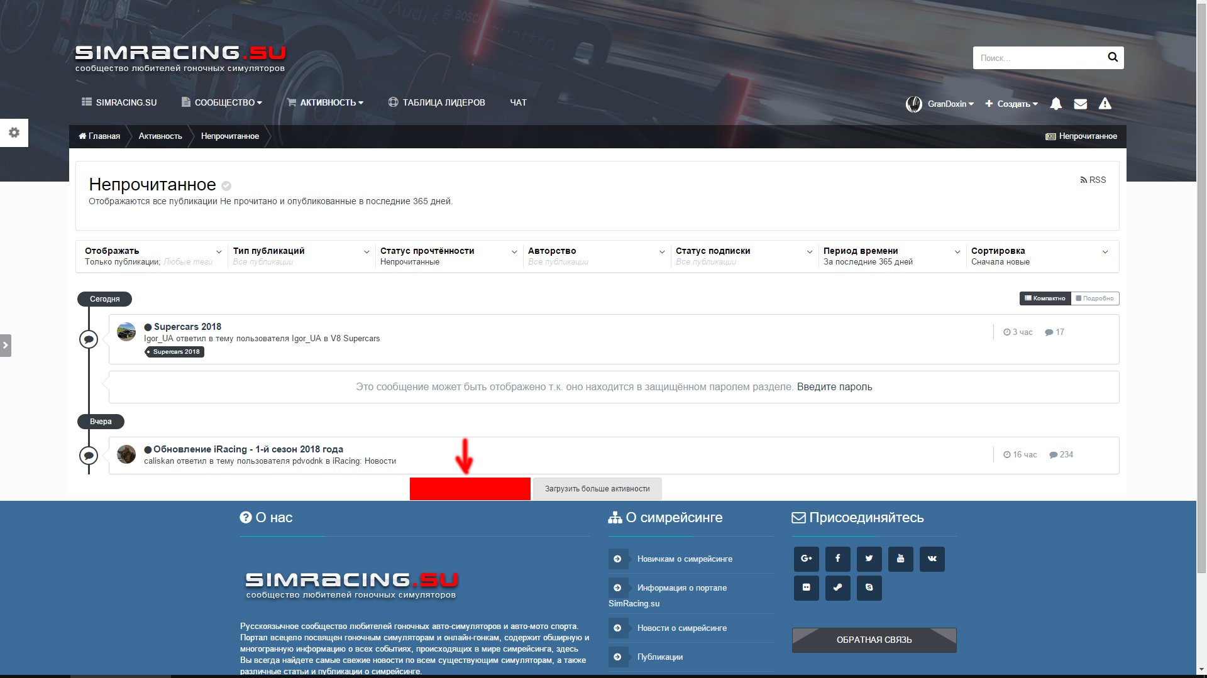Click the warning triangle reports icon
1207x678 pixels.
point(1105,104)
